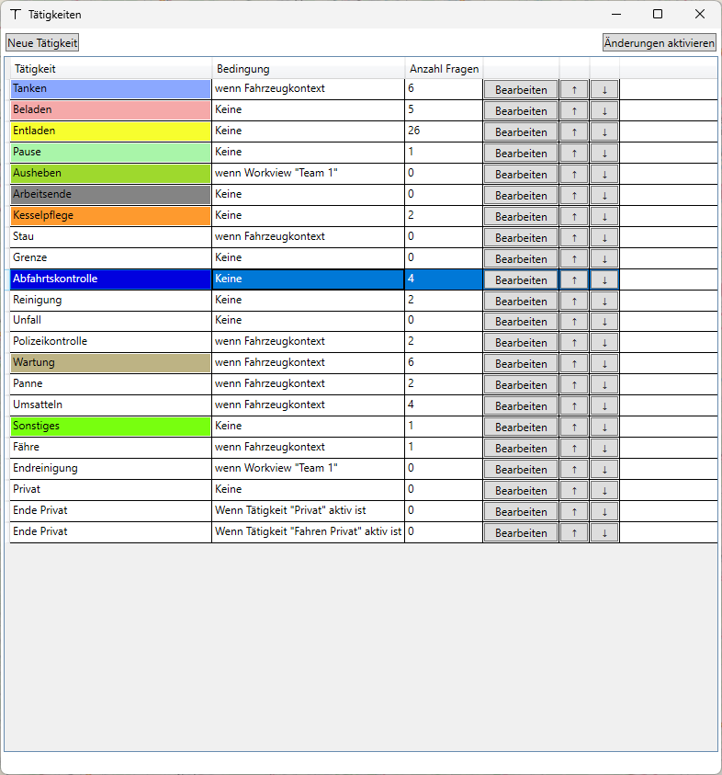Close the Tätigkeiten window
The width and height of the screenshot is (722, 775).
[700, 14]
